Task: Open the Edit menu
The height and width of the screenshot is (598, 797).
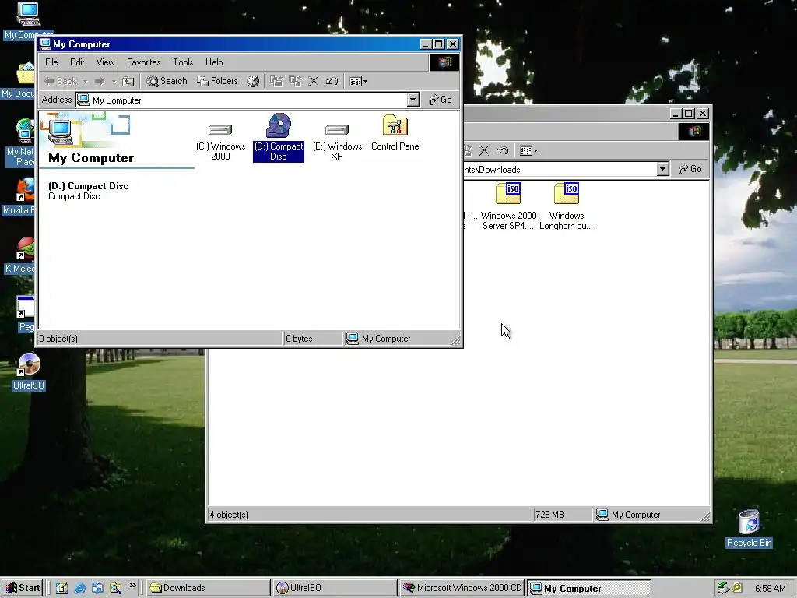Action: click(77, 62)
